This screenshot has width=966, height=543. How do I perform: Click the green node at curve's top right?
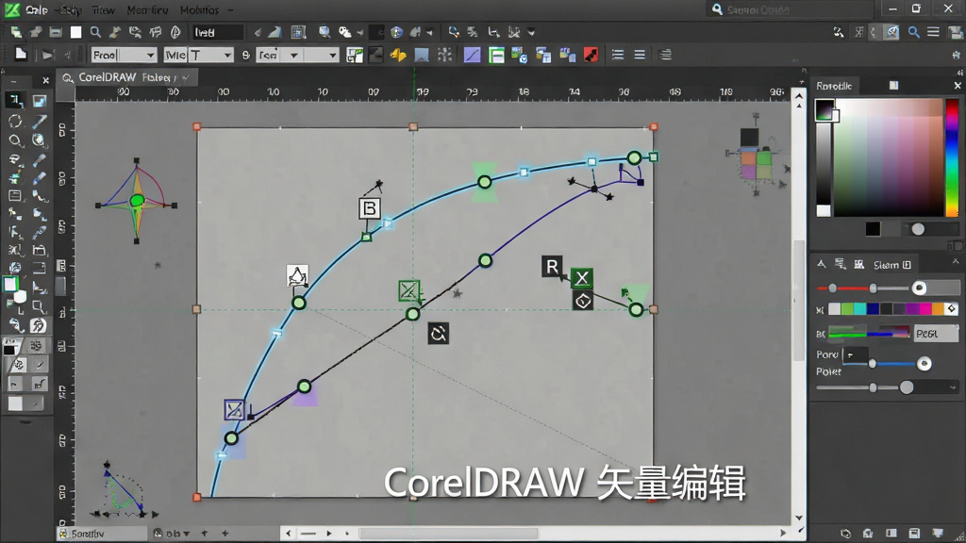pyautogui.click(x=634, y=158)
